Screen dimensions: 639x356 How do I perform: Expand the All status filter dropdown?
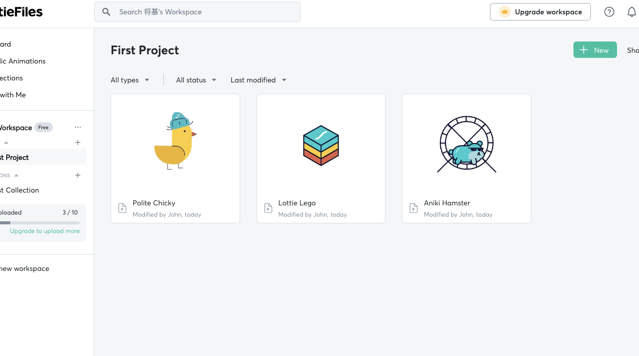[x=196, y=80]
